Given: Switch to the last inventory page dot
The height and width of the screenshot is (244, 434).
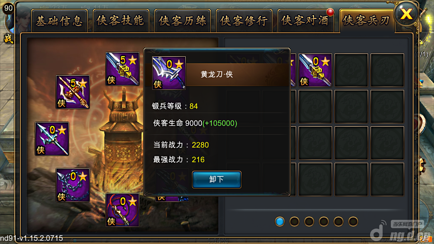Looking at the screenshot, I should [353, 221].
